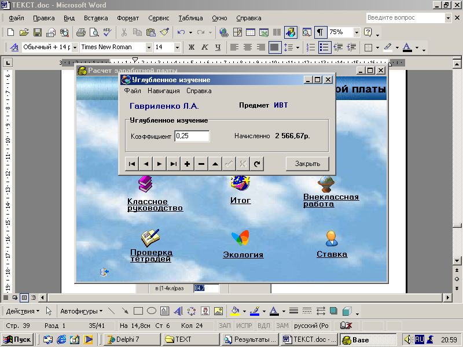Screen dimensions: 463x347
Task: Open the Действия drawing menu
Action: [x=23, y=311]
